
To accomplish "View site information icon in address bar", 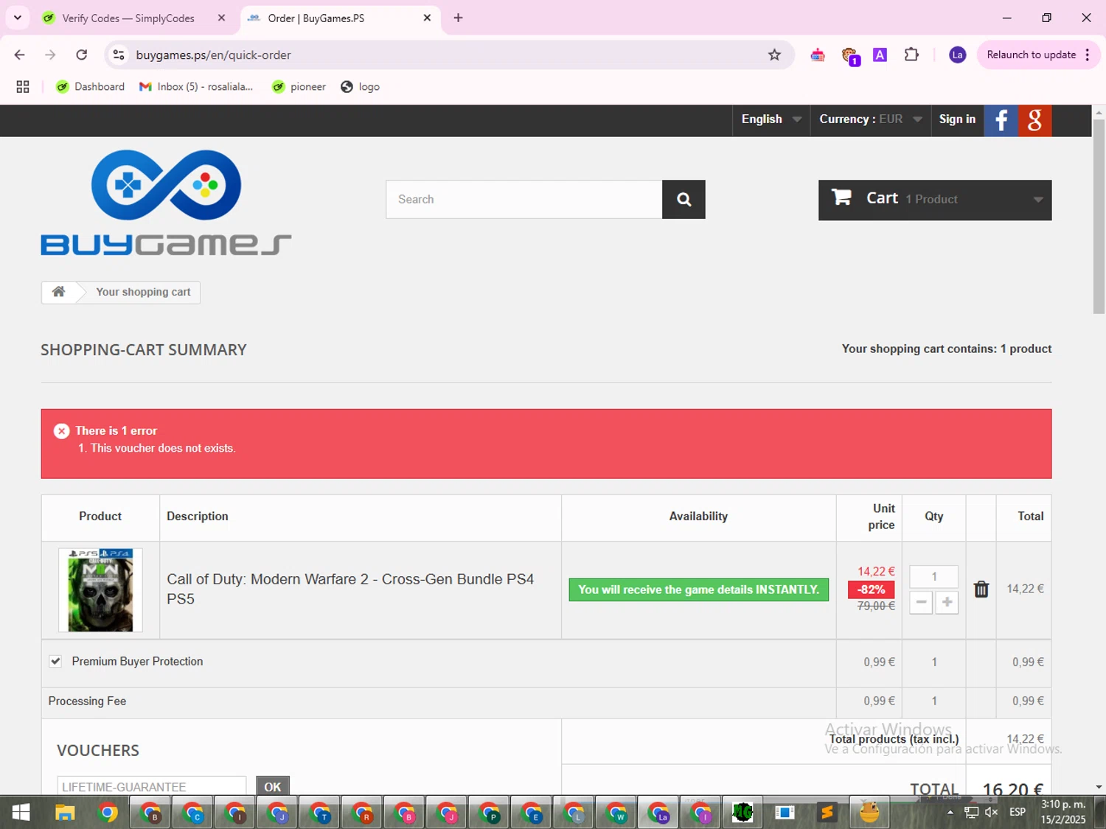I will [x=119, y=55].
